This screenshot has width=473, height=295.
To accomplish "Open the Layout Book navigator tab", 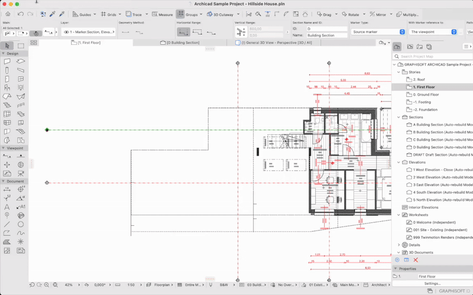I will 420,47.
